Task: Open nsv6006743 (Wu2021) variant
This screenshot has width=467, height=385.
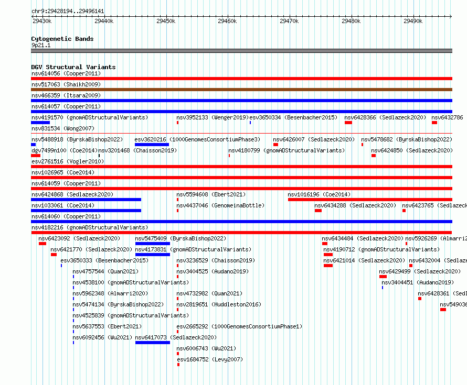Action: click(x=206, y=348)
